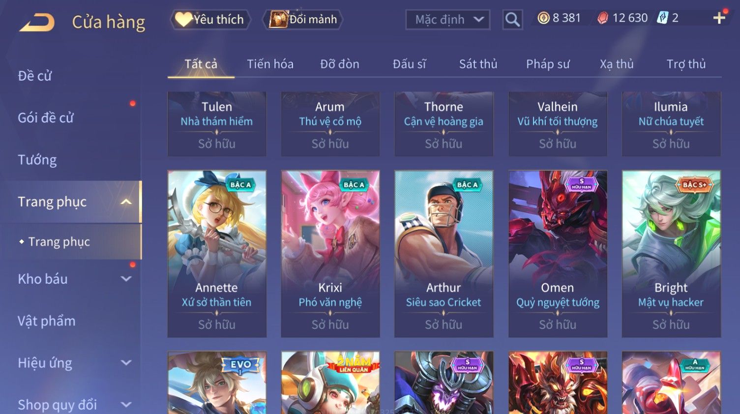Viewport: 740px width, 414px height.
Task: Switch to the Tiến hóa tab
Action: tap(270, 64)
